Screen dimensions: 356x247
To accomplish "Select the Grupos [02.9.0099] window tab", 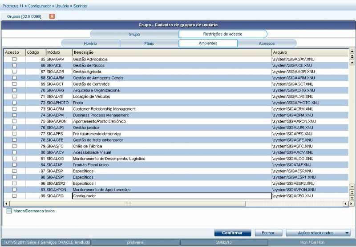I will [x=24, y=16].
